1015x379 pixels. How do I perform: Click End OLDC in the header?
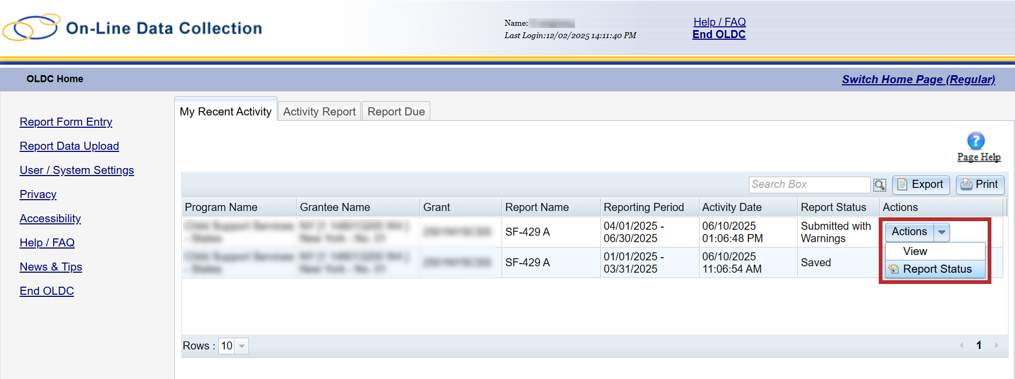point(719,34)
